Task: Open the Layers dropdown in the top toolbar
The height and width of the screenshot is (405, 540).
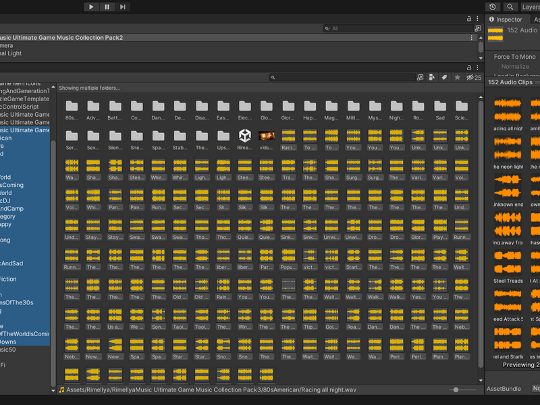Action: pyautogui.click(x=530, y=7)
